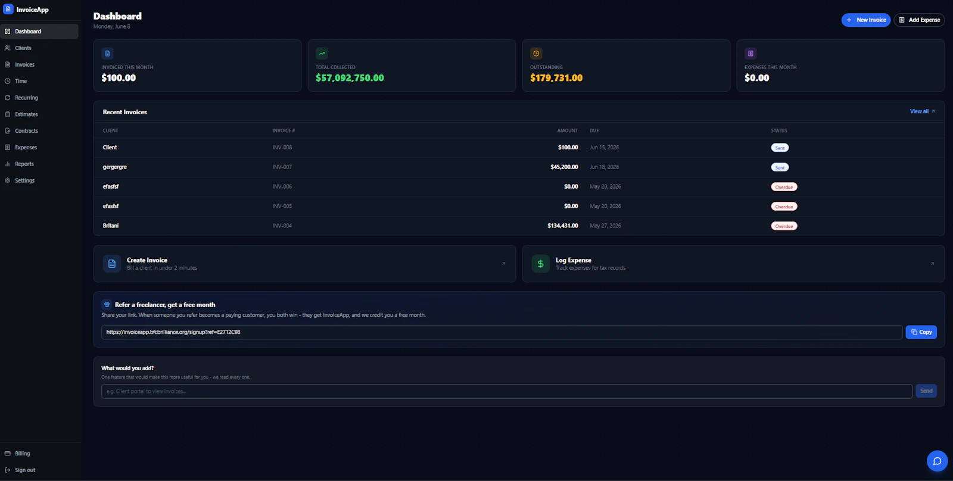Open Billing page
Screen dimensions: 953x481
pos(39,454)
